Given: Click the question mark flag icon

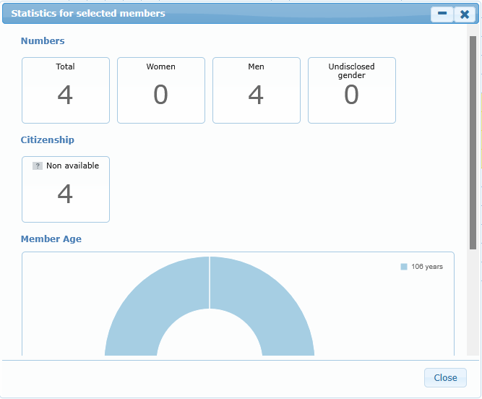Looking at the screenshot, I should pyautogui.click(x=38, y=166).
